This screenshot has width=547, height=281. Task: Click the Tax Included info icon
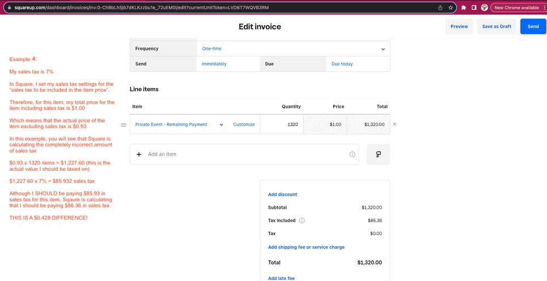click(302, 221)
